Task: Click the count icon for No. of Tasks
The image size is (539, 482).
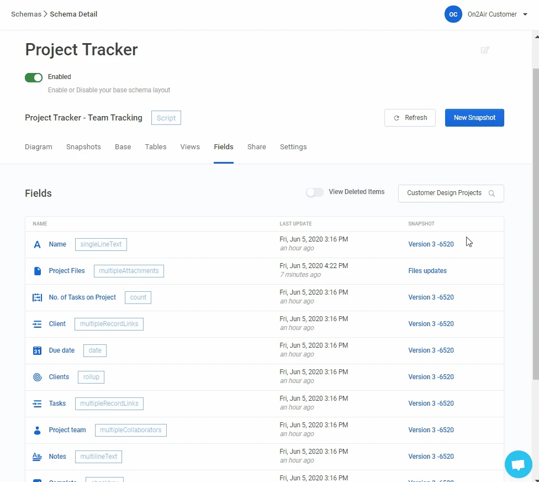Action: (x=37, y=297)
